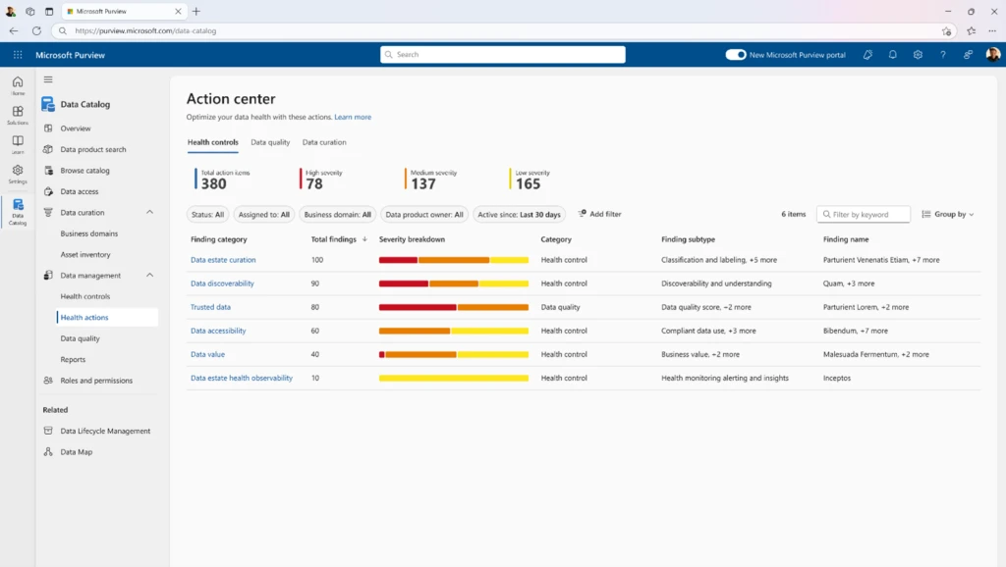Collapse the Data curation section
1006x567 pixels.
pos(150,212)
